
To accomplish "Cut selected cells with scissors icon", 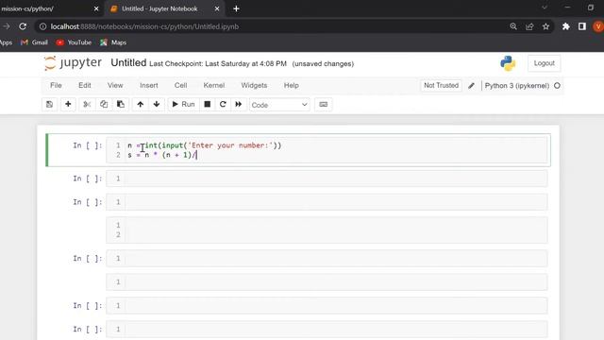I will click(87, 104).
